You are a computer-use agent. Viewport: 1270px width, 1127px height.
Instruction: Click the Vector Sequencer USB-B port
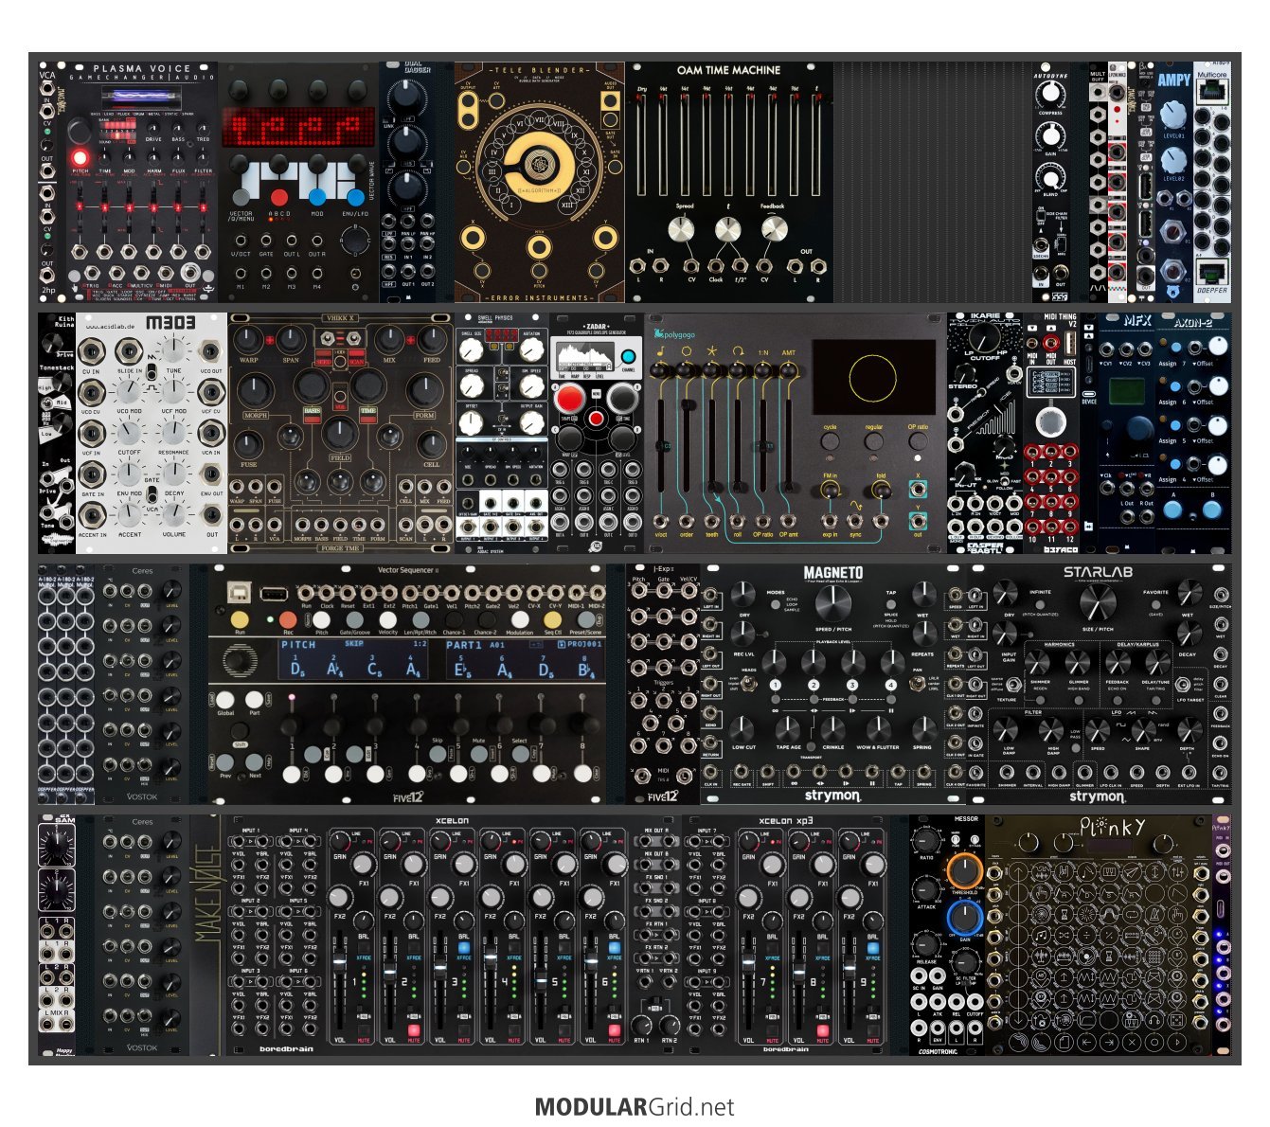point(237,593)
